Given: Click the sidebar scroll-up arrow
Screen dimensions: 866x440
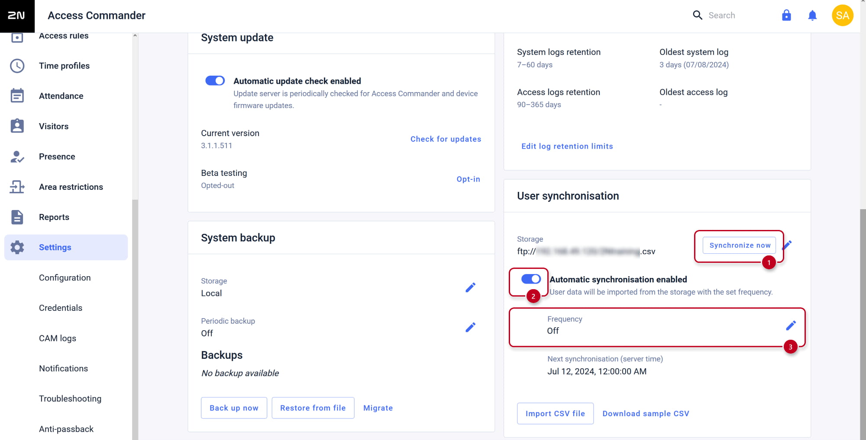Looking at the screenshot, I should point(135,35).
